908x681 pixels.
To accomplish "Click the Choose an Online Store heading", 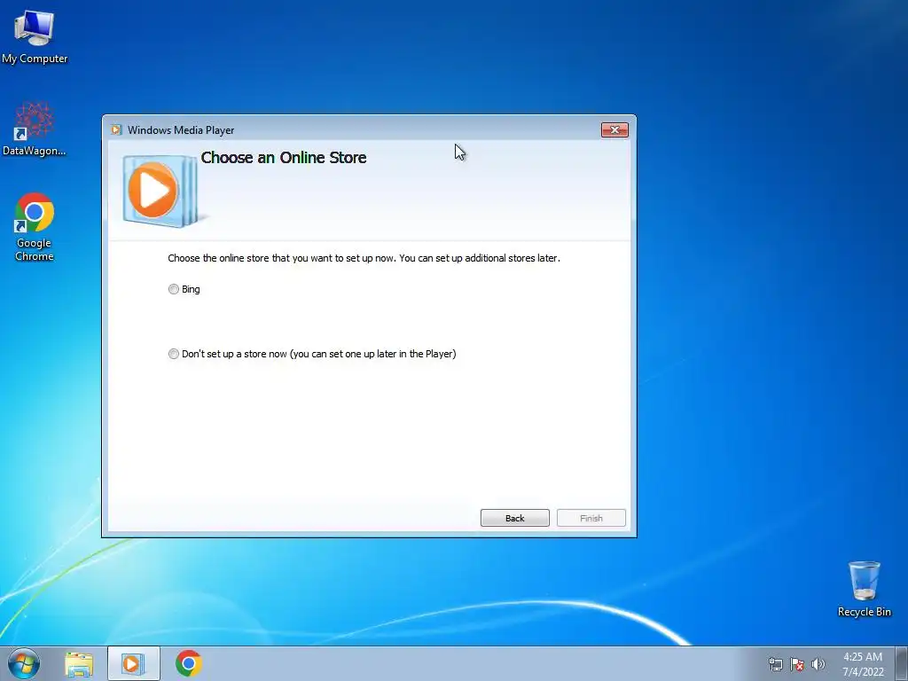I will coord(284,158).
